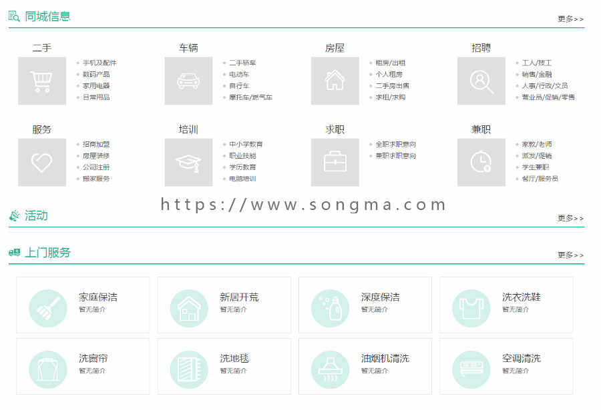Select the 自行车 link
The width and height of the screenshot is (601, 410).
239,86
